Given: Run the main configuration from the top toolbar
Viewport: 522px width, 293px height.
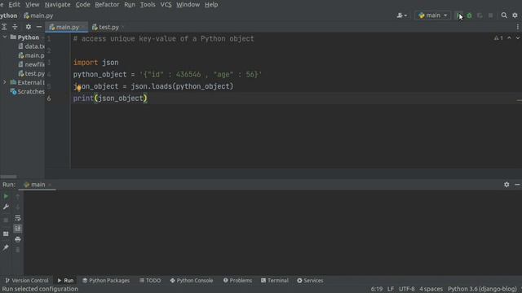Looking at the screenshot, I should click(458, 15).
